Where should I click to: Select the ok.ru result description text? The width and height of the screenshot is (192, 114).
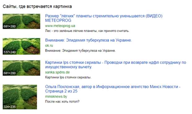point(80,51)
